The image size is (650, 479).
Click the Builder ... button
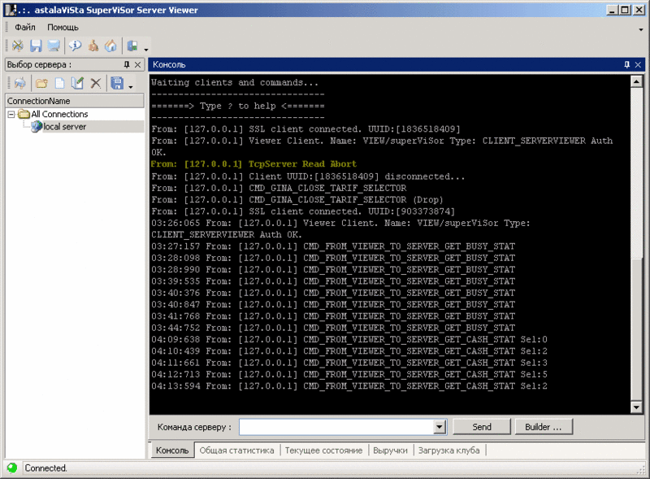coord(544,427)
